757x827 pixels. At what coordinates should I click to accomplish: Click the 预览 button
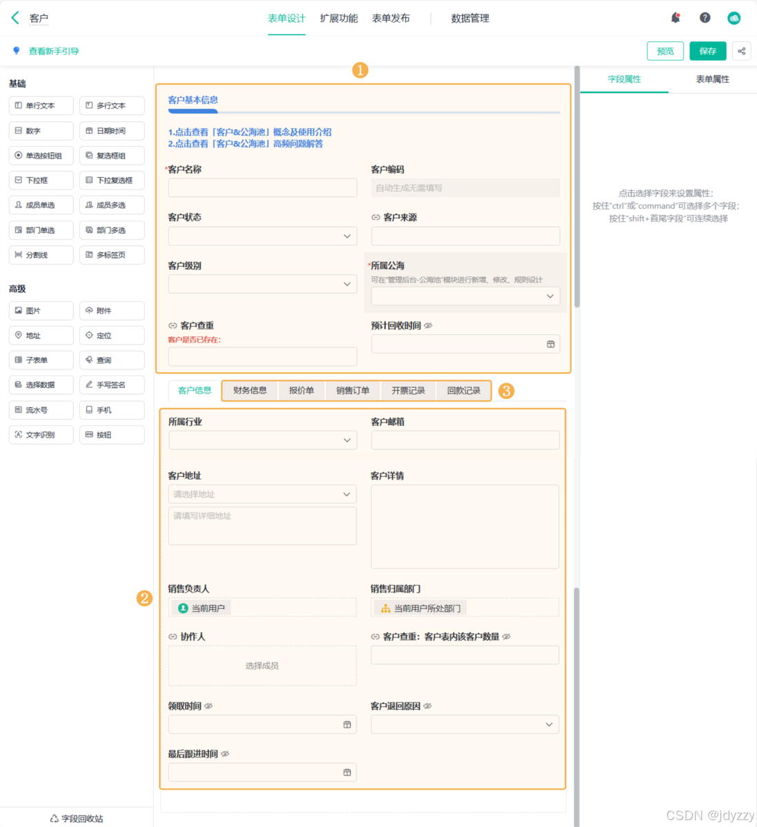tap(665, 51)
